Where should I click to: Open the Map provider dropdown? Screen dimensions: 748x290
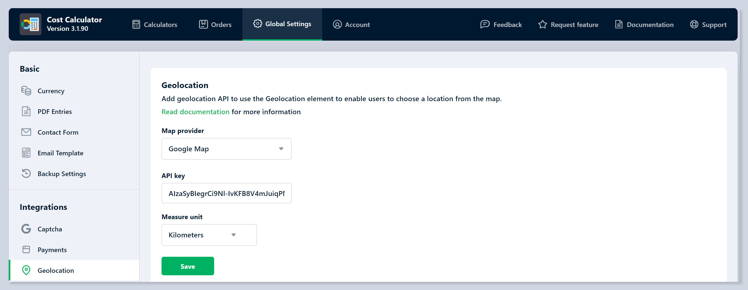pos(226,149)
